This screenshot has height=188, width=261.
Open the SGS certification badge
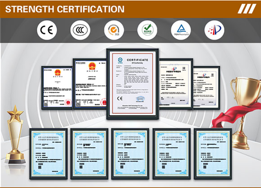(114, 30)
